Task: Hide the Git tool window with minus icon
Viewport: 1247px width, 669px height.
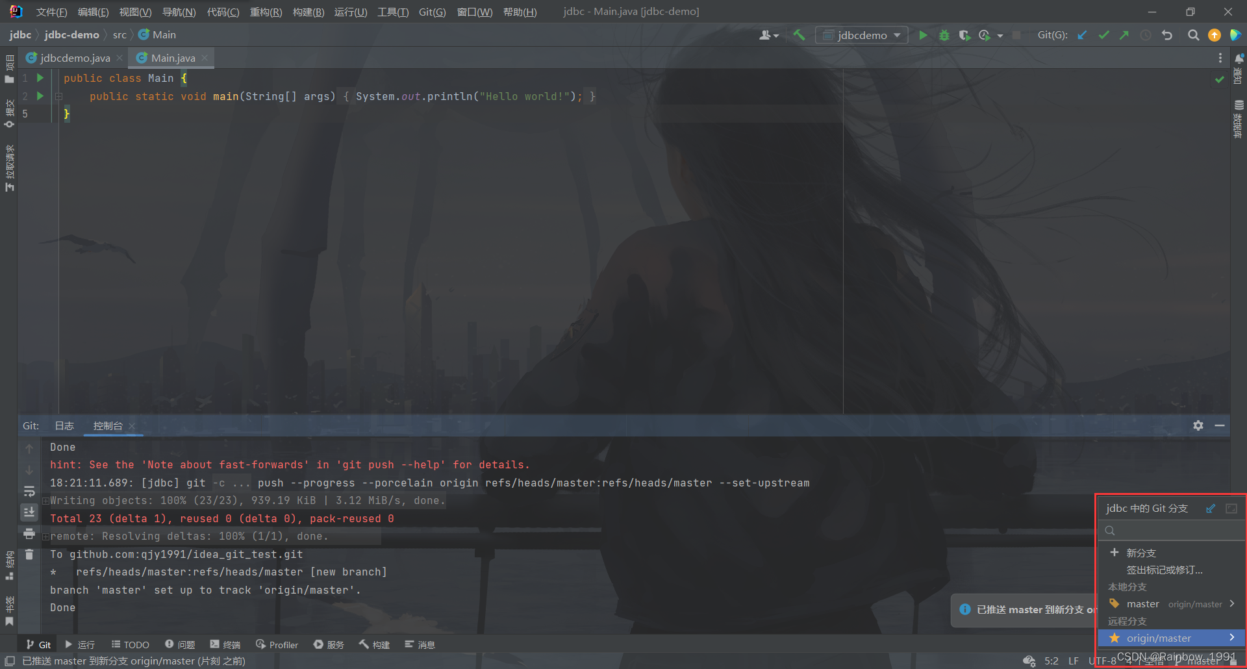Action: point(1220,425)
